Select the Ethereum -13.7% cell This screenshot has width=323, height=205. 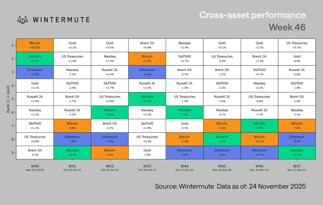pyautogui.click(x=259, y=152)
